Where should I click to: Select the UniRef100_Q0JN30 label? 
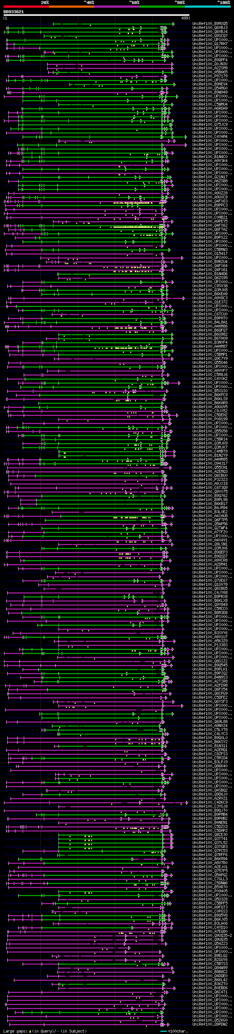tap(210, 64)
